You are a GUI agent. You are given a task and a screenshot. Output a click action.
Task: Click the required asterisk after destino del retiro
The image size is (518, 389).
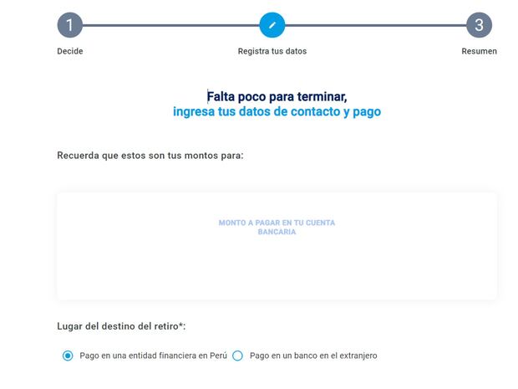pos(181,324)
